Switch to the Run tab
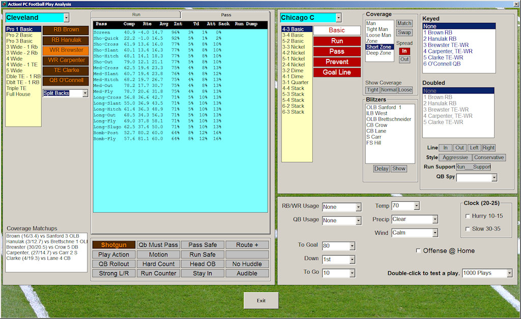 (136, 15)
